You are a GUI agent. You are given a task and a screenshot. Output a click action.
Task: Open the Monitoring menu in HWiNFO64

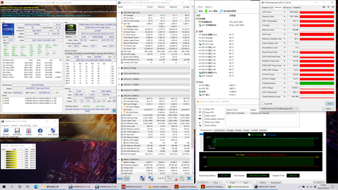click(25, 125)
